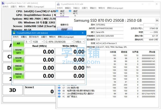Screen dimensions: 161x110
Task: Click the 良好 health status button
Action: [65, 29]
